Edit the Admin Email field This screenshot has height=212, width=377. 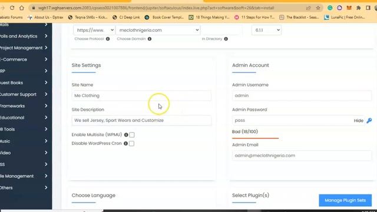(302, 155)
